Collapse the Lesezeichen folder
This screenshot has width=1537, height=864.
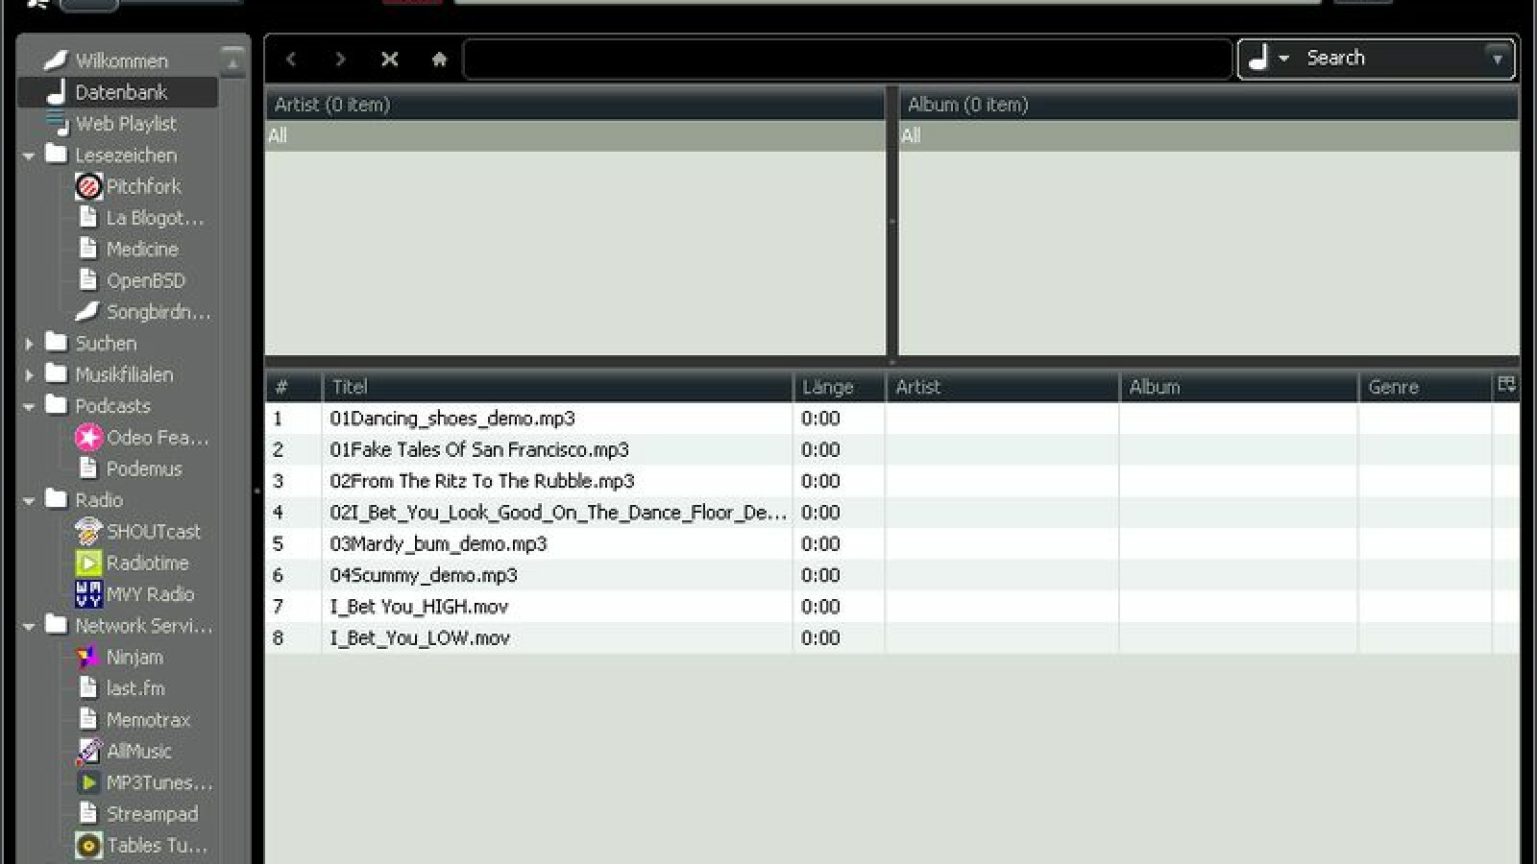click(x=29, y=156)
